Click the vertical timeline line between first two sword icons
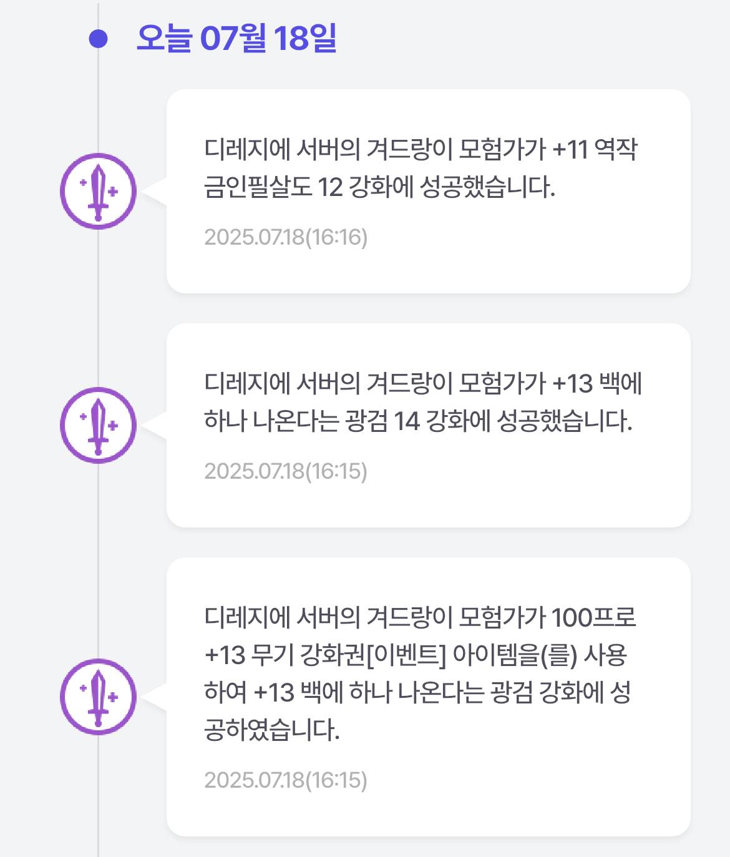Screen dimensions: 730x857 (98, 308)
